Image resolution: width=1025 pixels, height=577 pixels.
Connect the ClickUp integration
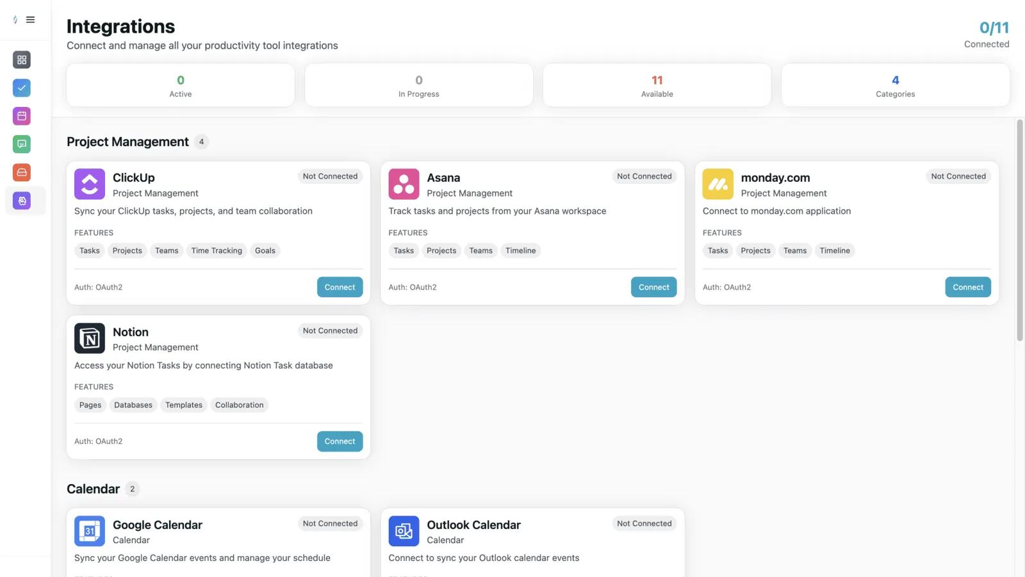[x=340, y=287]
